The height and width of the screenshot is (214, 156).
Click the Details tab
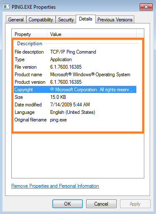(86, 19)
